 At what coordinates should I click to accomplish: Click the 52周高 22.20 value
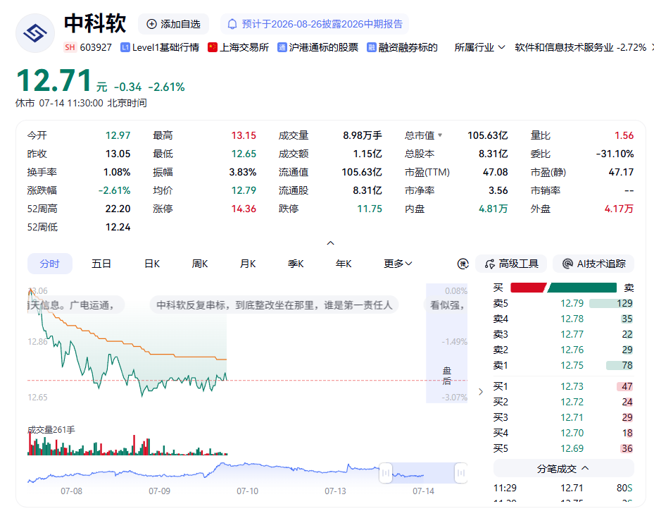tap(118, 209)
